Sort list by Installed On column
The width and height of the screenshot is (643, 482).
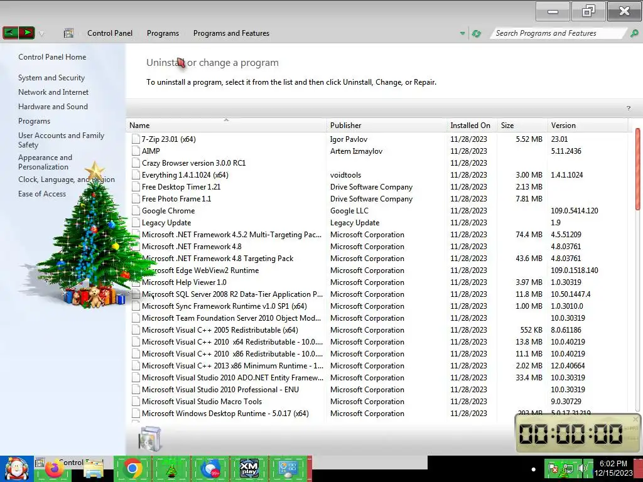472,126
